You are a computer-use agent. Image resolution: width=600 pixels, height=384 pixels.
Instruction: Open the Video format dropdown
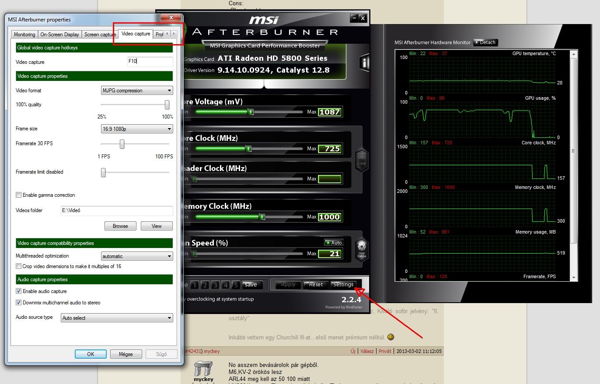coord(137,91)
